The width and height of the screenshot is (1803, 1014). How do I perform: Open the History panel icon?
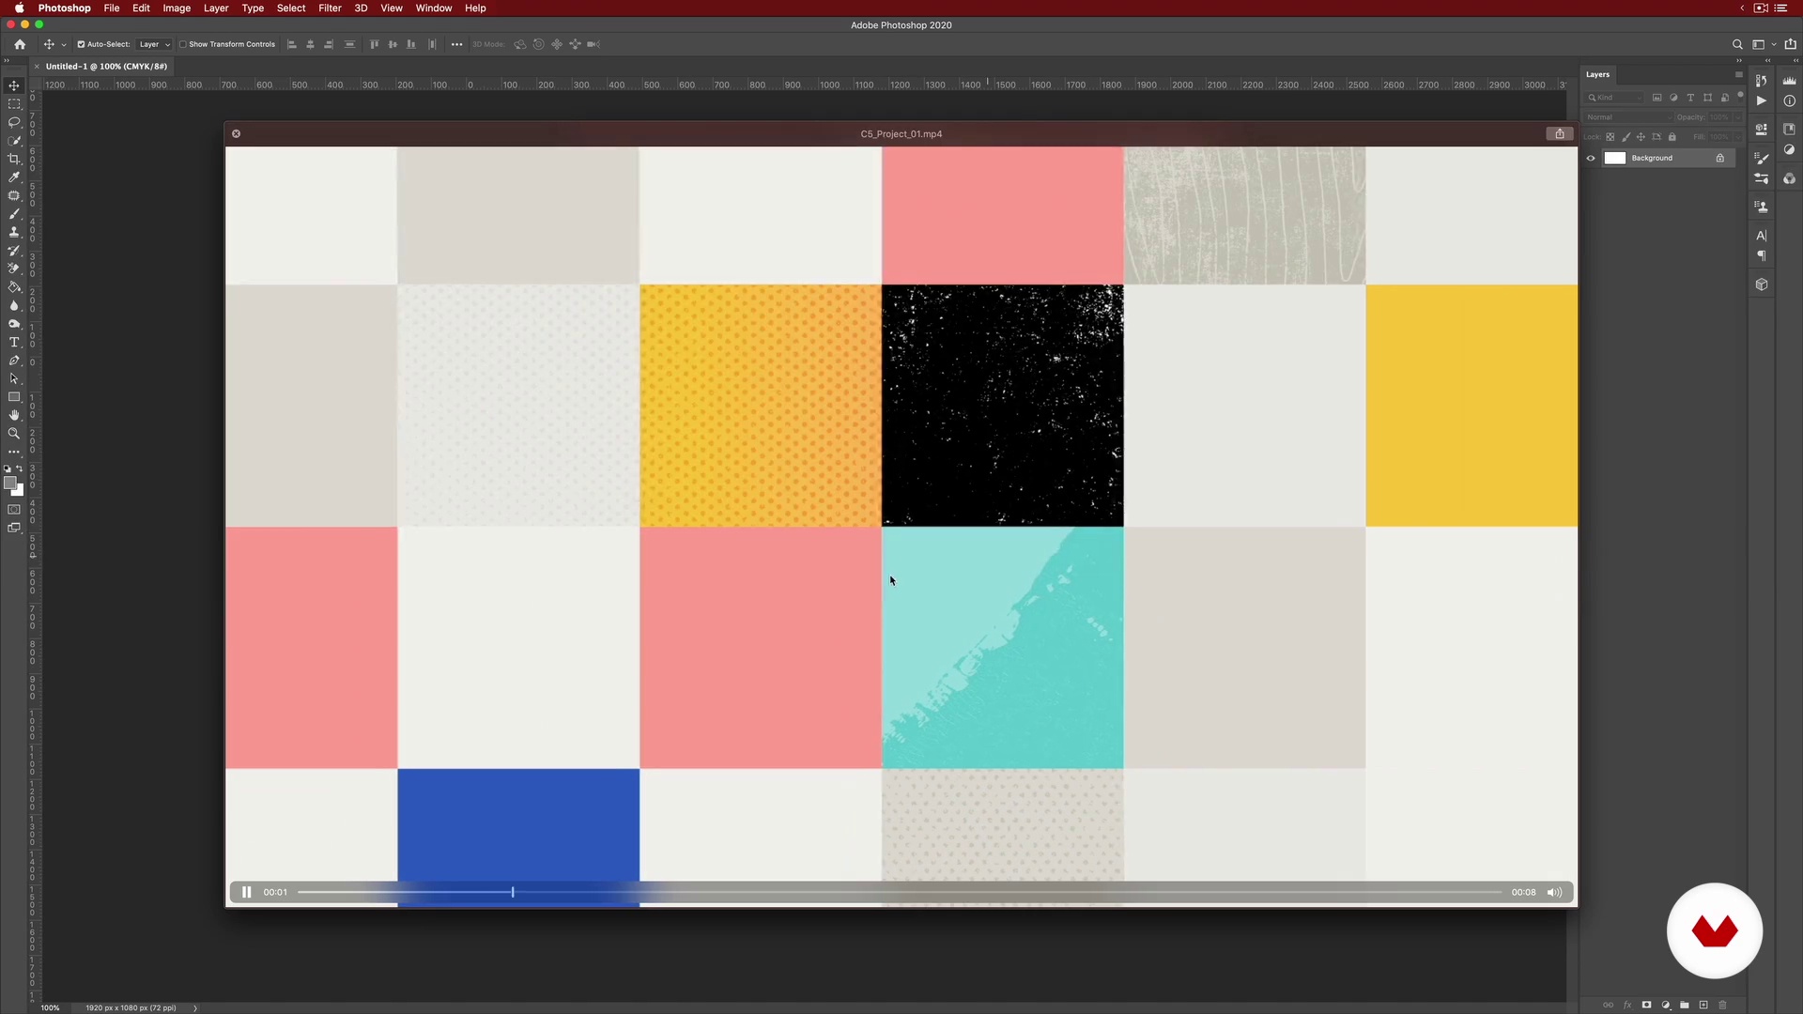pos(1762,82)
